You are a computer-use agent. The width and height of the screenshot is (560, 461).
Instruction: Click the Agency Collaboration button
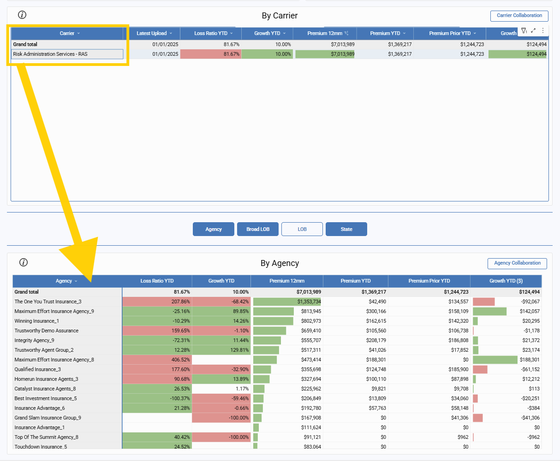pos(517,263)
